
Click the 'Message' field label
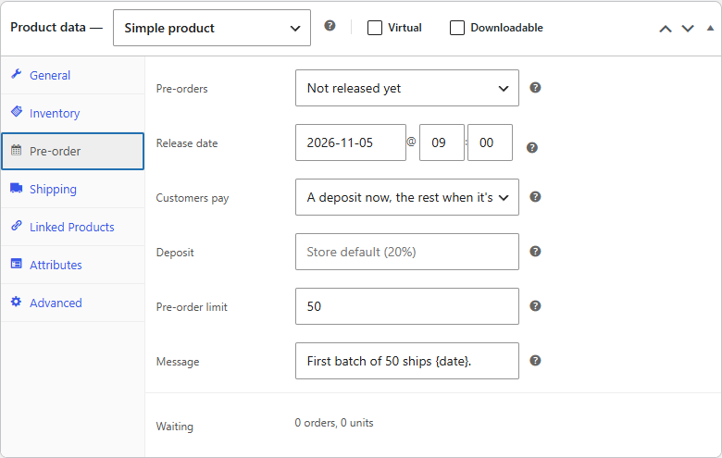[178, 362]
